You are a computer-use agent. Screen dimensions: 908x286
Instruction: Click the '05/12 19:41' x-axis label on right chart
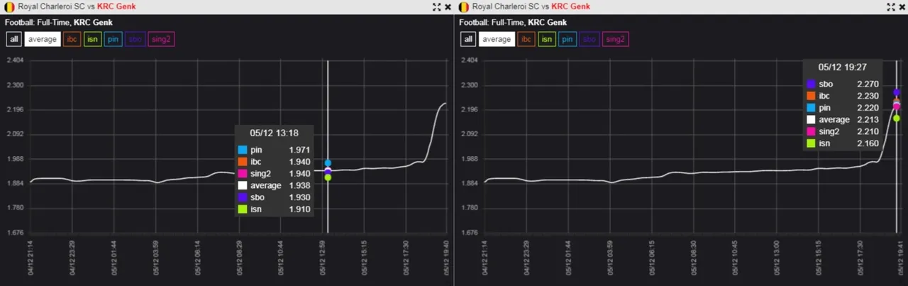(899, 256)
